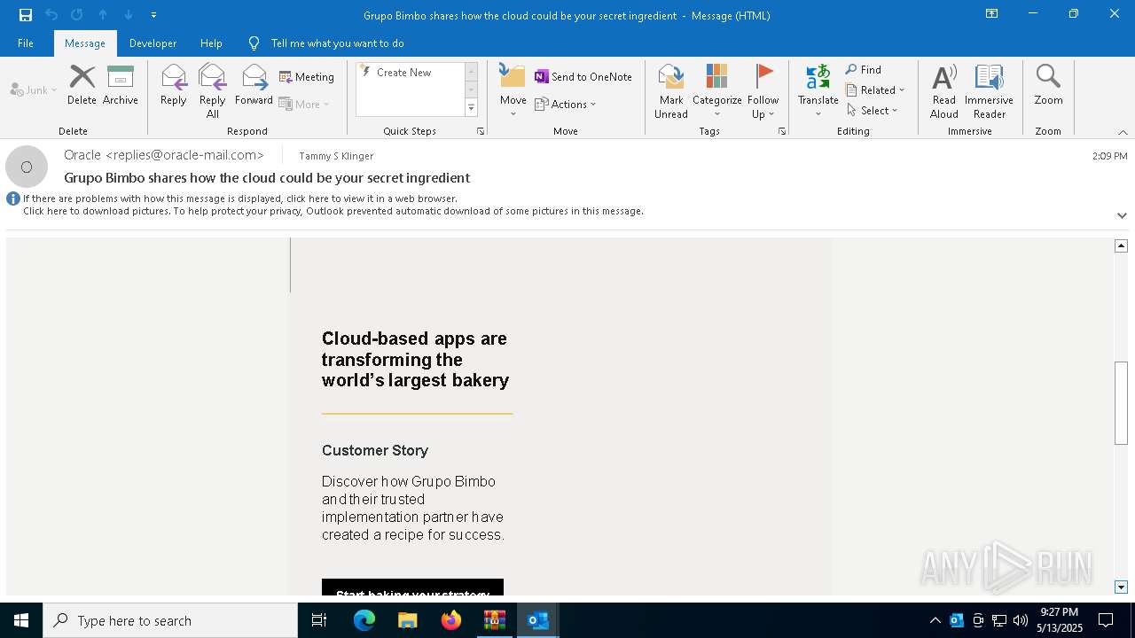Switch to the Message tab
This screenshot has height=638, width=1135.
[x=85, y=43]
